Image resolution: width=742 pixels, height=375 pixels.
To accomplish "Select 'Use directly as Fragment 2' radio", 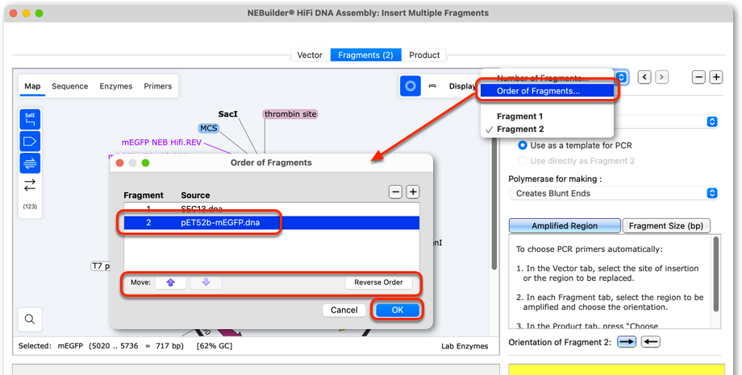I will pyautogui.click(x=523, y=161).
